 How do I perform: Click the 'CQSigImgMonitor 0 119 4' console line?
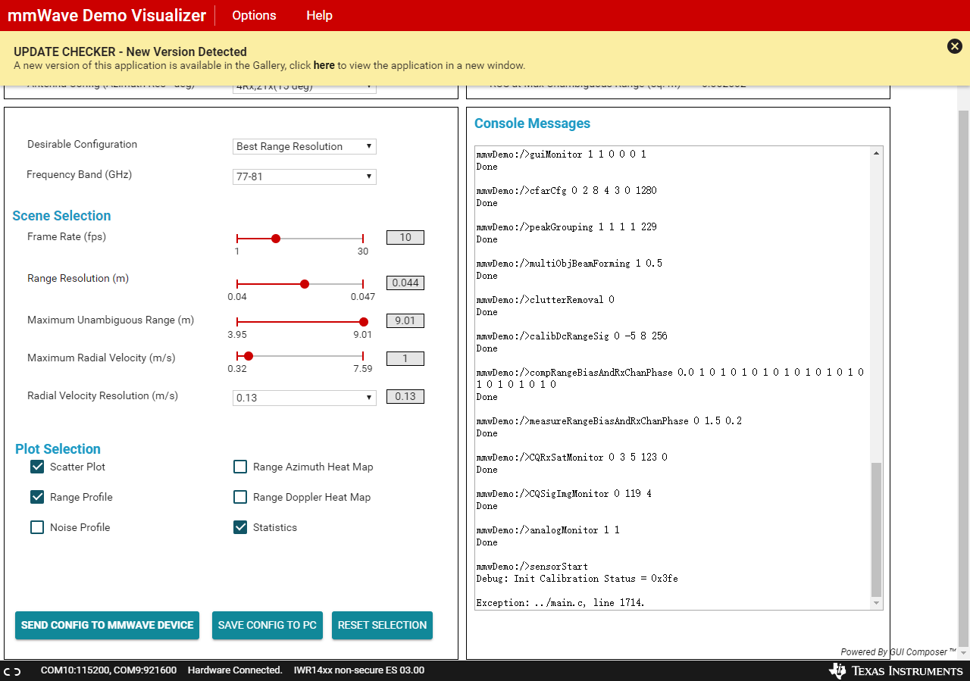pyautogui.click(x=564, y=494)
